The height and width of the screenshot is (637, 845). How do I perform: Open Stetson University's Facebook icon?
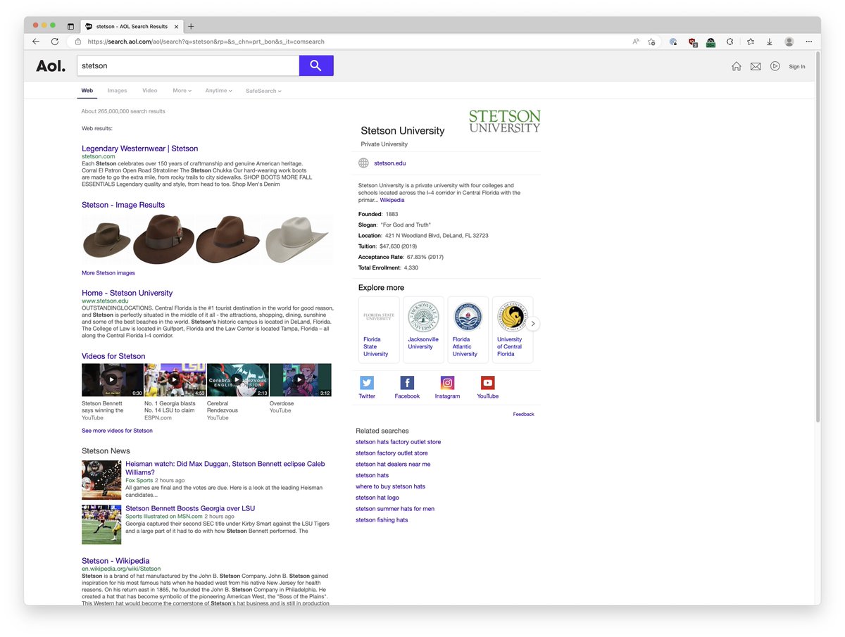point(407,383)
